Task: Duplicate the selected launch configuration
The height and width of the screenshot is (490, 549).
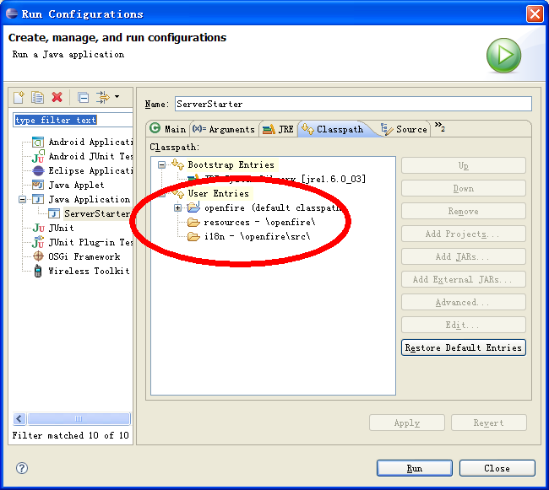Action: point(37,97)
